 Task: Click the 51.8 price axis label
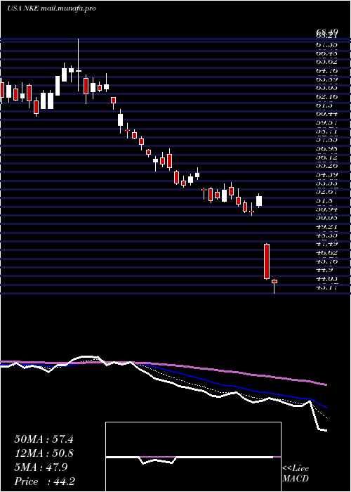[x=324, y=200]
